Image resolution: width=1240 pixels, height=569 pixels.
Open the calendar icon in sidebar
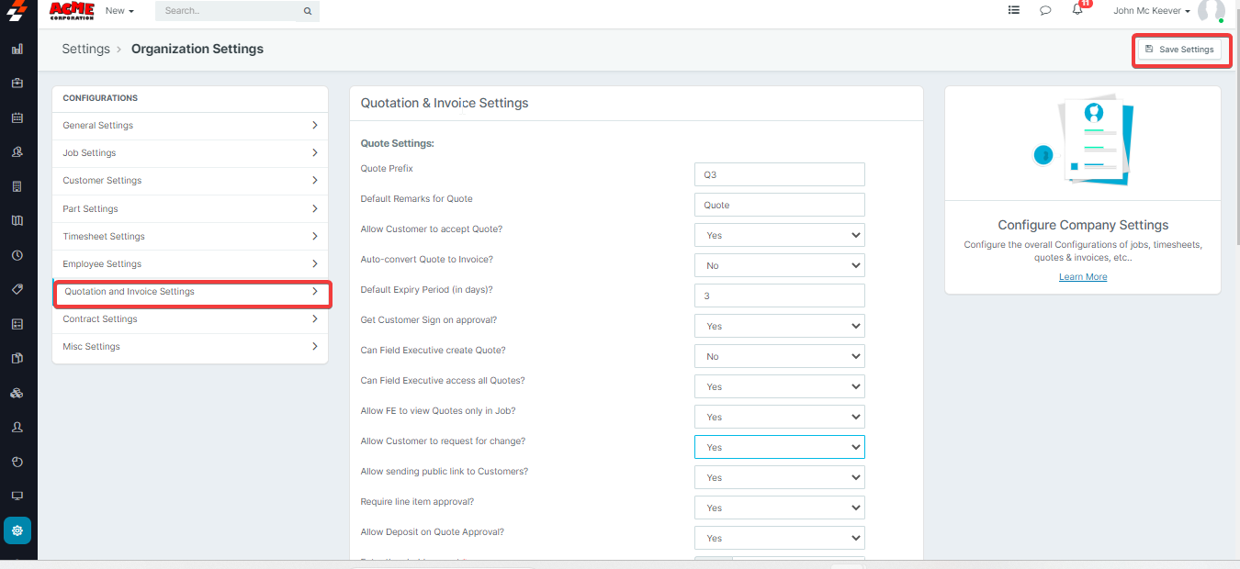(x=17, y=117)
